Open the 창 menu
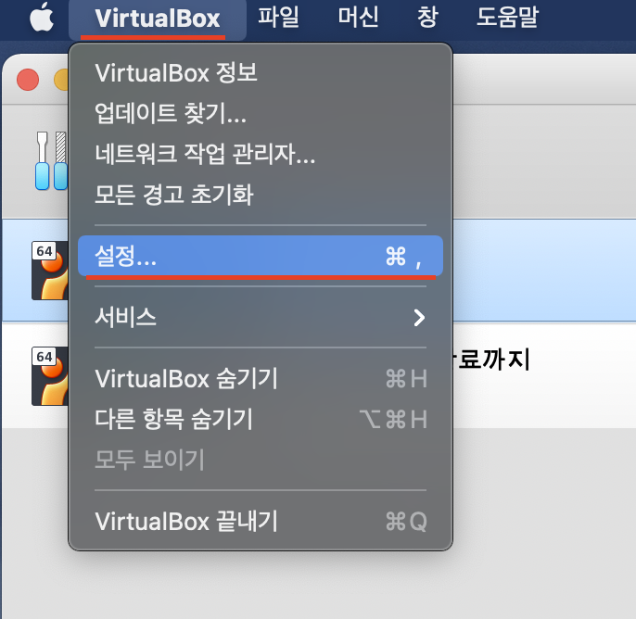 (427, 17)
